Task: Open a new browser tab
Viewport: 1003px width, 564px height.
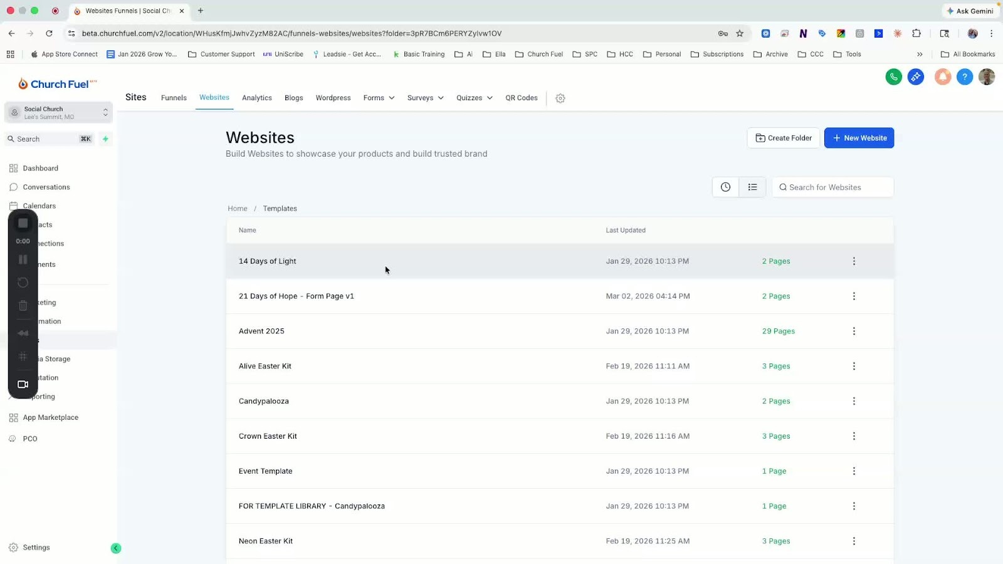Action: point(201,11)
